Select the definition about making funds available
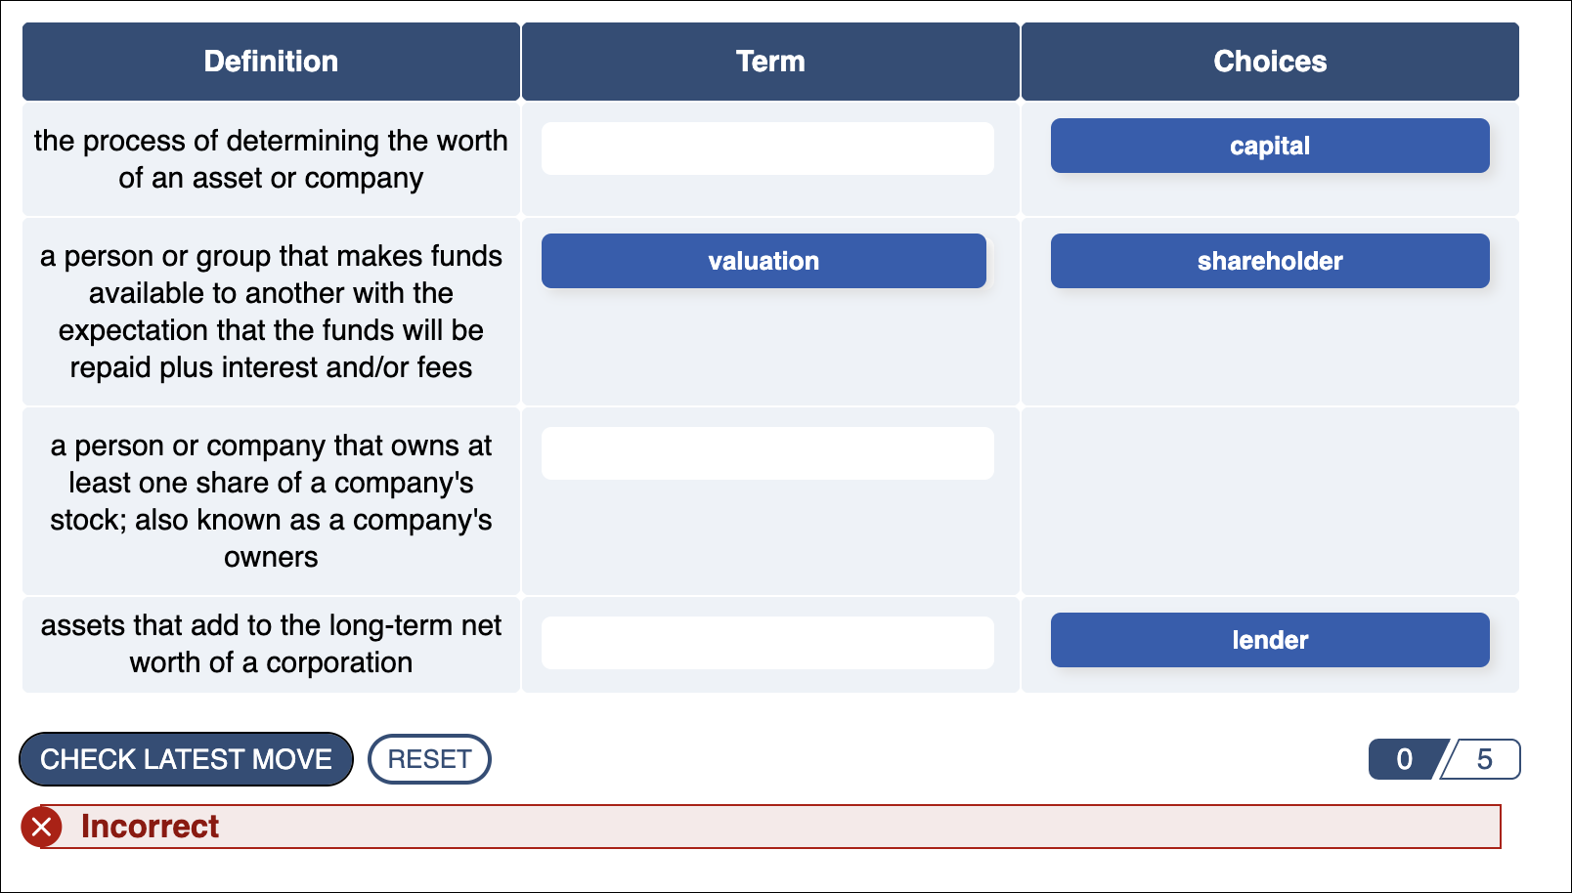This screenshot has height=893, width=1572. pos(271,312)
